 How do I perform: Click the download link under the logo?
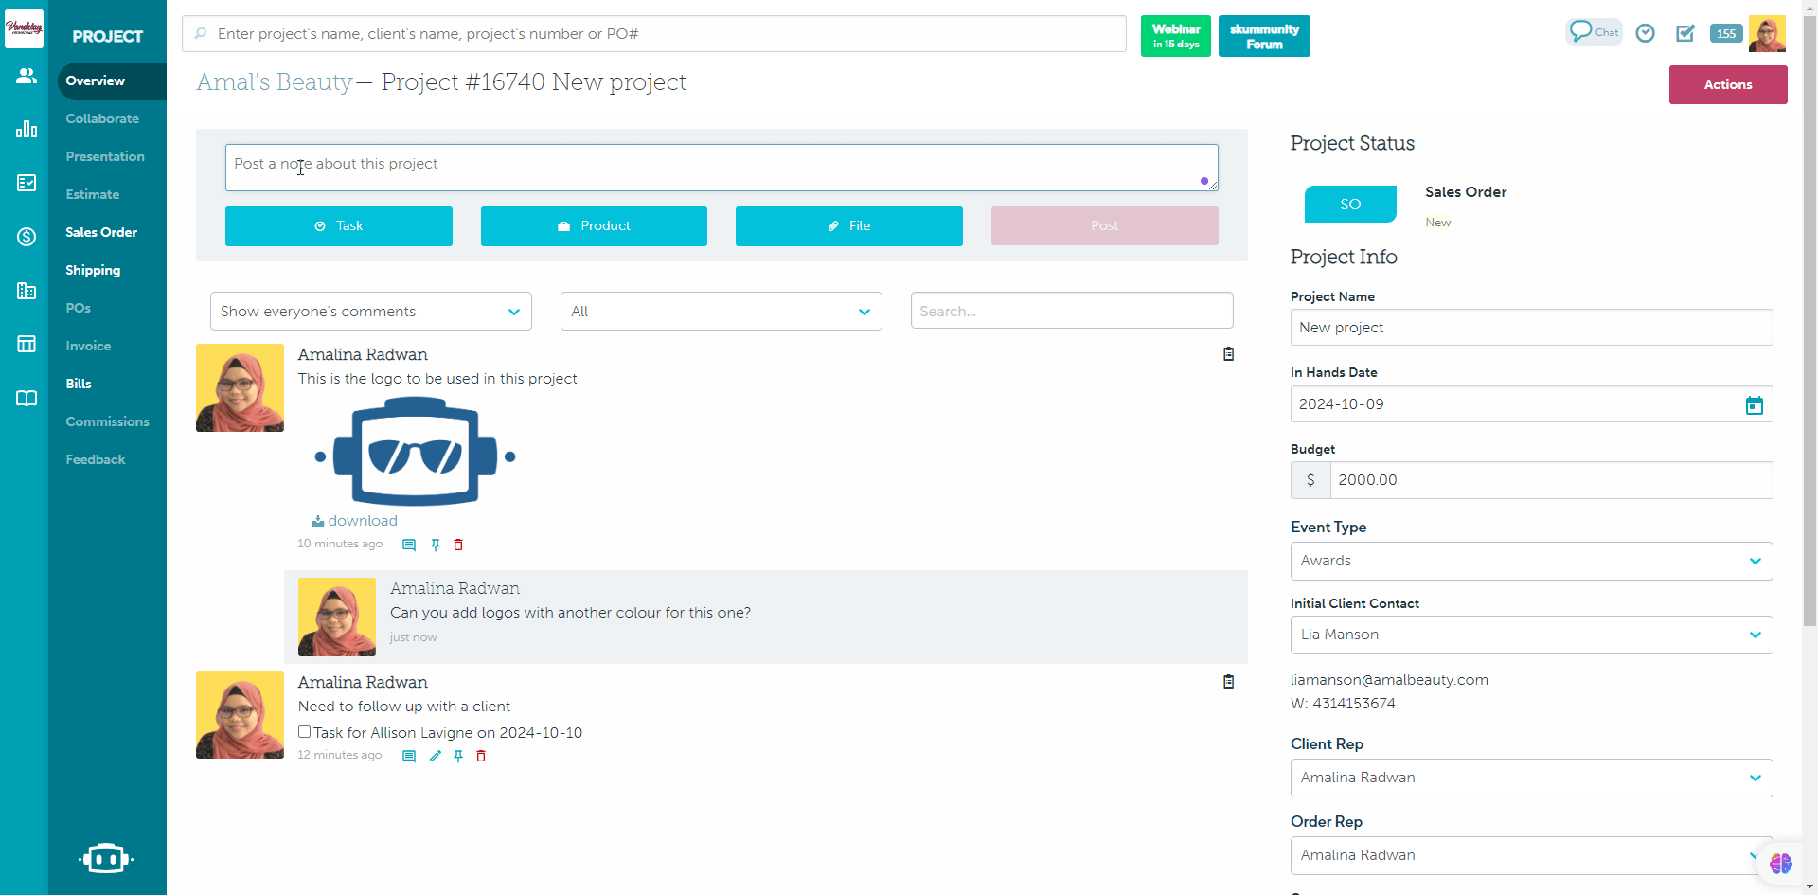(362, 521)
